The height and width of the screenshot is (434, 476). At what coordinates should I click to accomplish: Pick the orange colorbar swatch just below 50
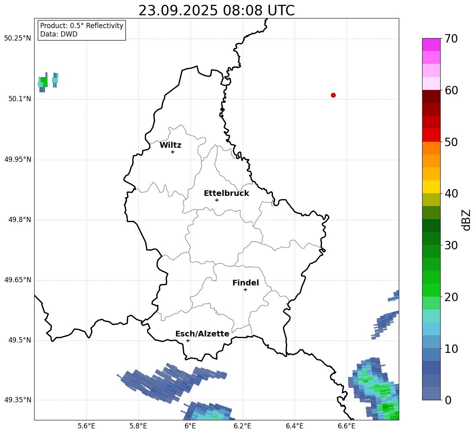(431, 148)
